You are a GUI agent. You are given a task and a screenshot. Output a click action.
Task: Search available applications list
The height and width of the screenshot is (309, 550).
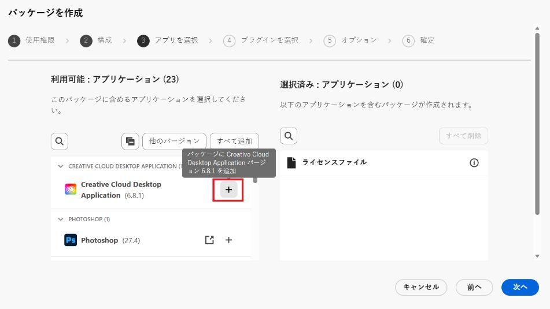pyautogui.click(x=60, y=141)
